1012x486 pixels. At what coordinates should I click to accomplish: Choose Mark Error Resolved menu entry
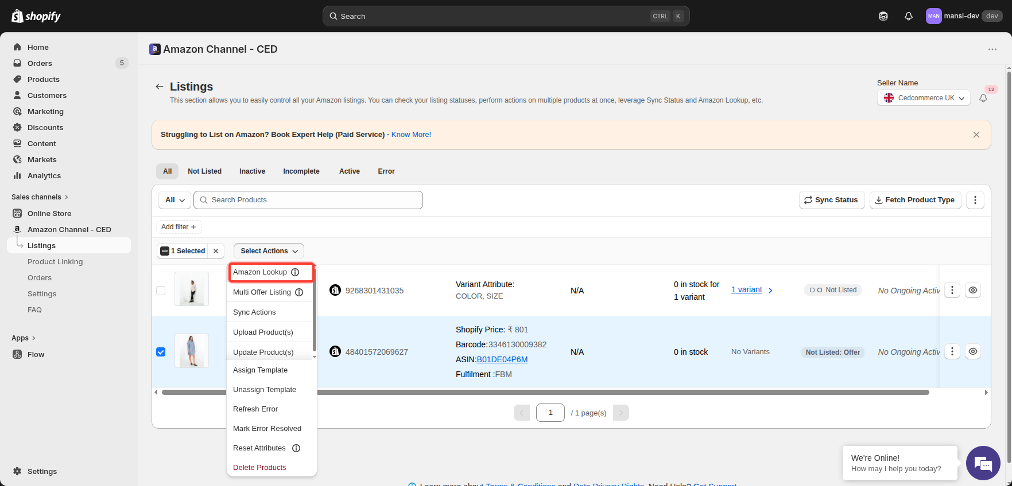coord(267,429)
